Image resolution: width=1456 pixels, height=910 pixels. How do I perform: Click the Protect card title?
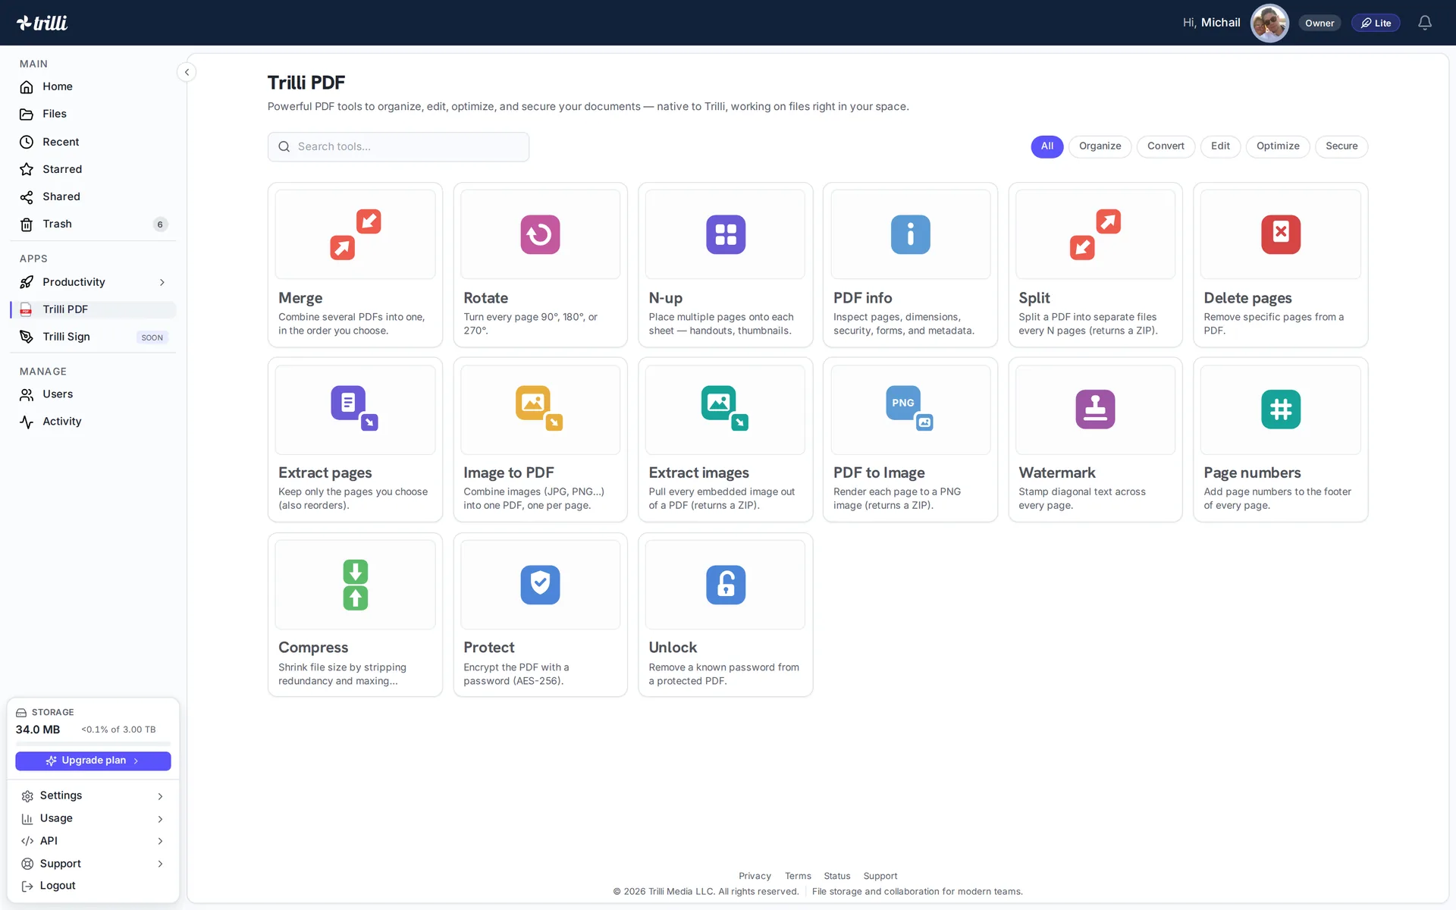[x=489, y=648]
